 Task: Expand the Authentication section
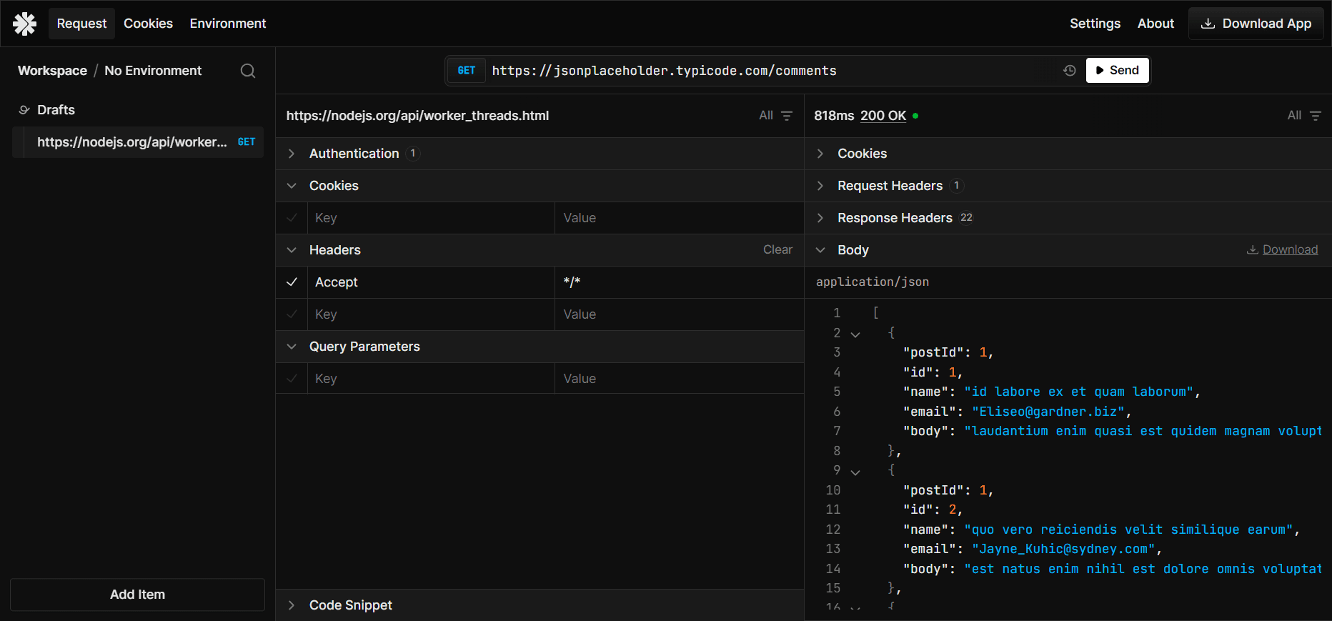(x=292, y=154)
